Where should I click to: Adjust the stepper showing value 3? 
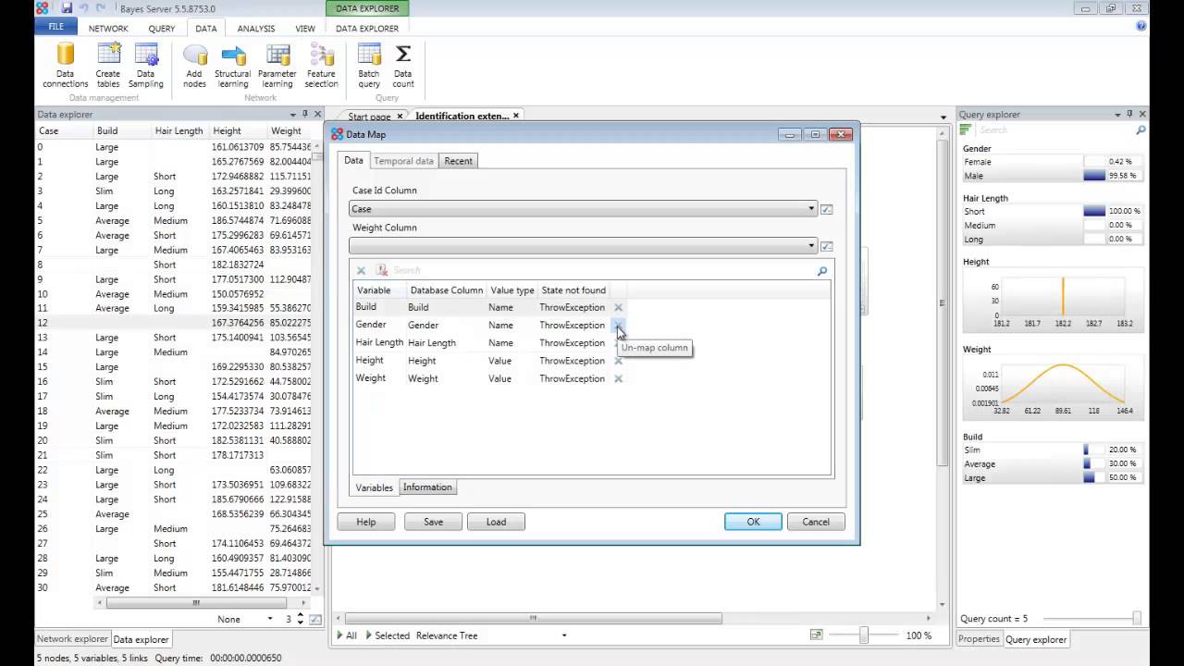[x=300, y=619]
